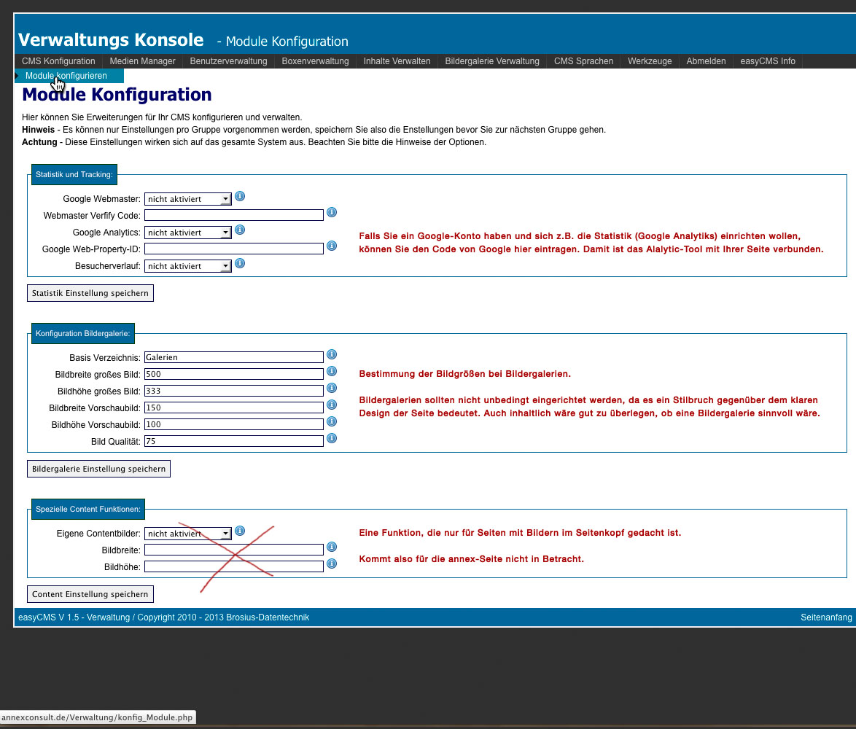
Task: Select the Benutzerverwaltung menu item
Action: [x=228, y=61]
